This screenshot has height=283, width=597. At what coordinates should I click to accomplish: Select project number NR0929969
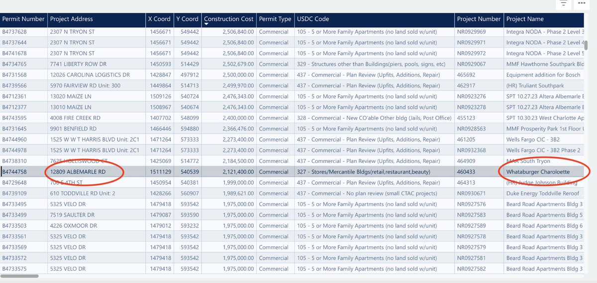click(472, 32)
